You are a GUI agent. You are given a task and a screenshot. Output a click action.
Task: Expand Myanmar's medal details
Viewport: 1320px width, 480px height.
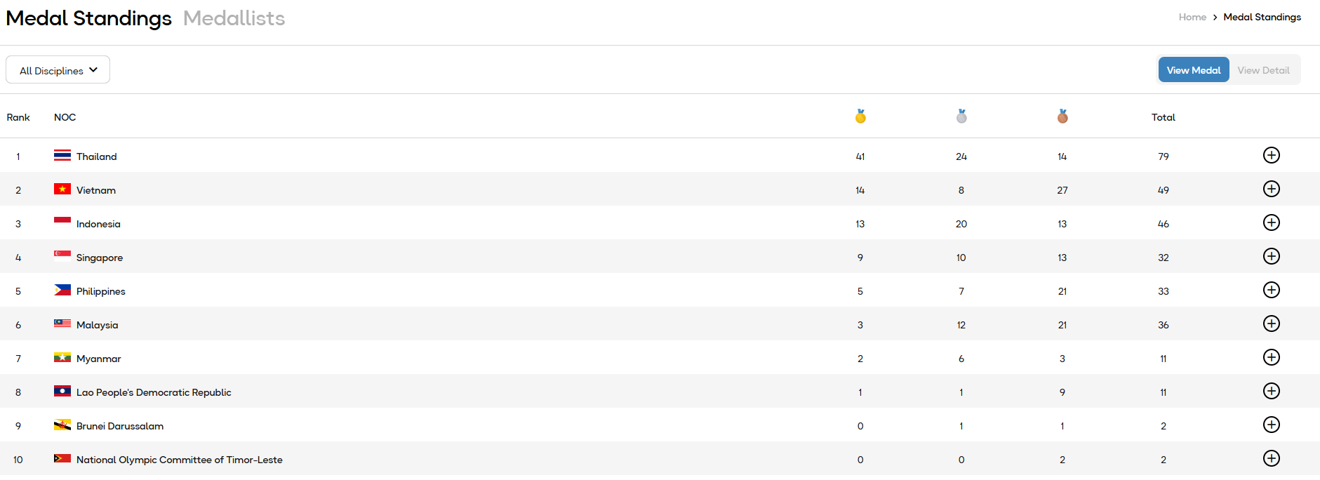click(1271, 357)
